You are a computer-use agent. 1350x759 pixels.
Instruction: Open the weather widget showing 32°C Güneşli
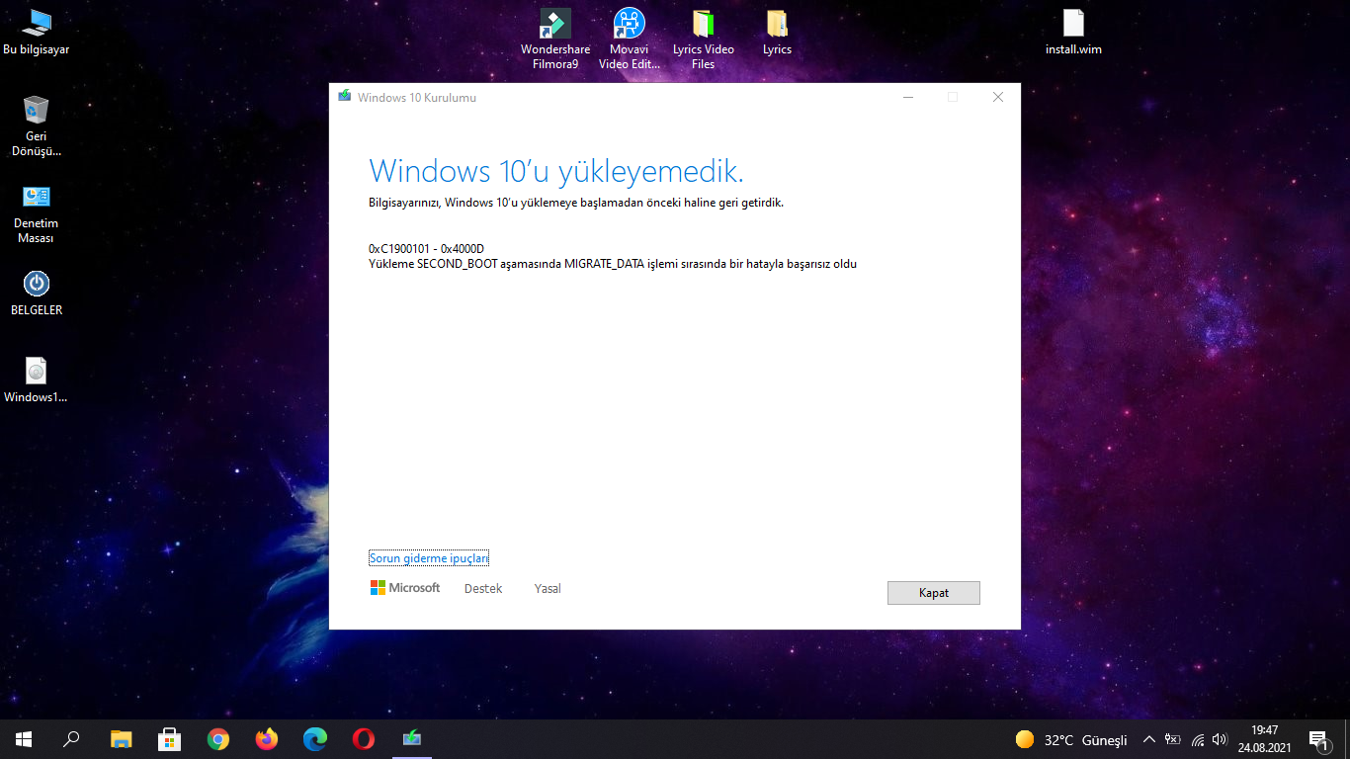1071,740
